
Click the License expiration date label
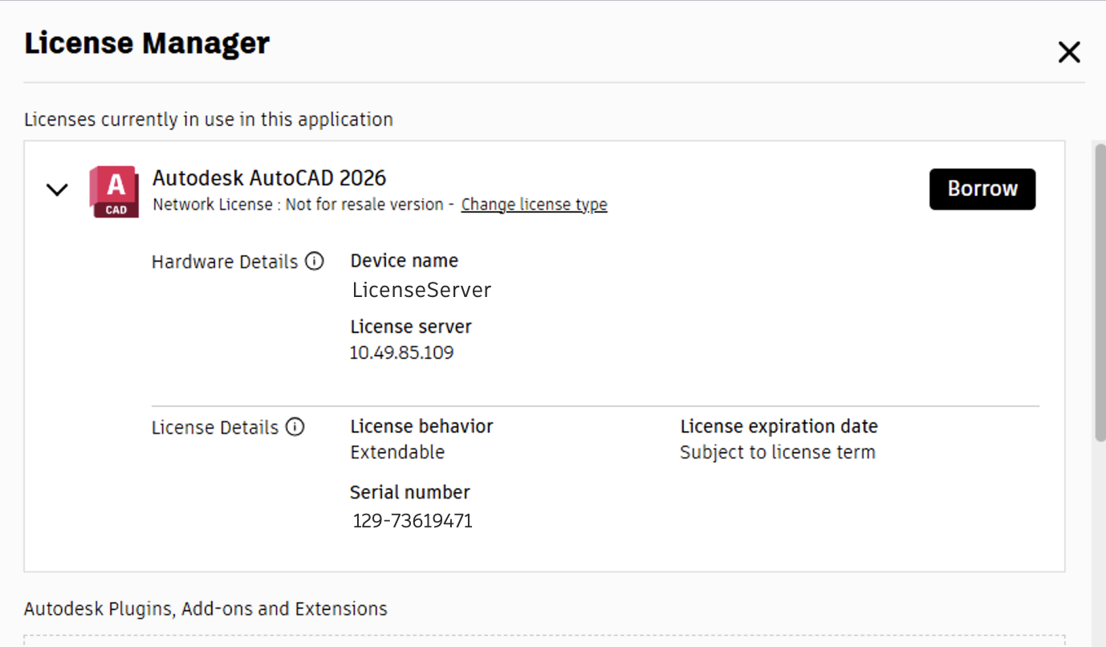[x=779, y=425]
